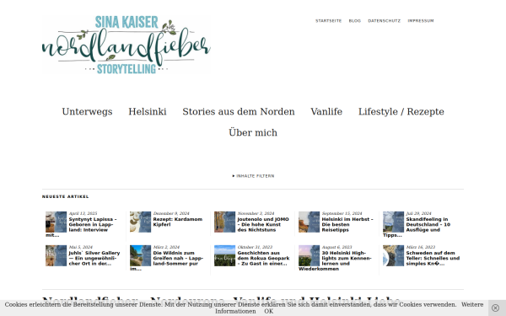The image size is (506, 316).
Task: Click the date November 2, 2024
Action: tap(256, 213)
